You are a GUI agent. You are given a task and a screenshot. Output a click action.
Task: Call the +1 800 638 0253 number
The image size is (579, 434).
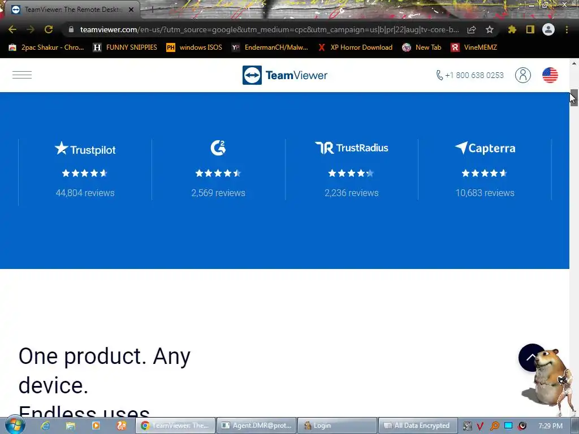470,75
